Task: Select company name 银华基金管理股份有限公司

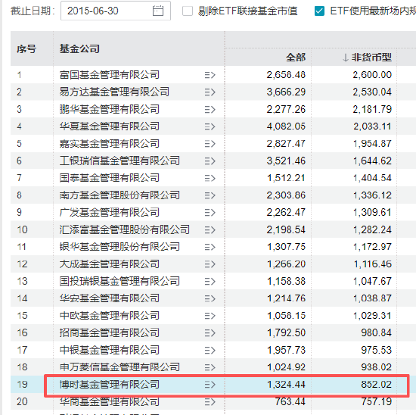Action: click(x=120, y=247)
